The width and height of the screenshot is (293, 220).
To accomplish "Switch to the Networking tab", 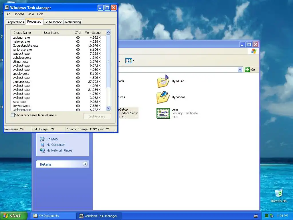I will coord(73,22).
